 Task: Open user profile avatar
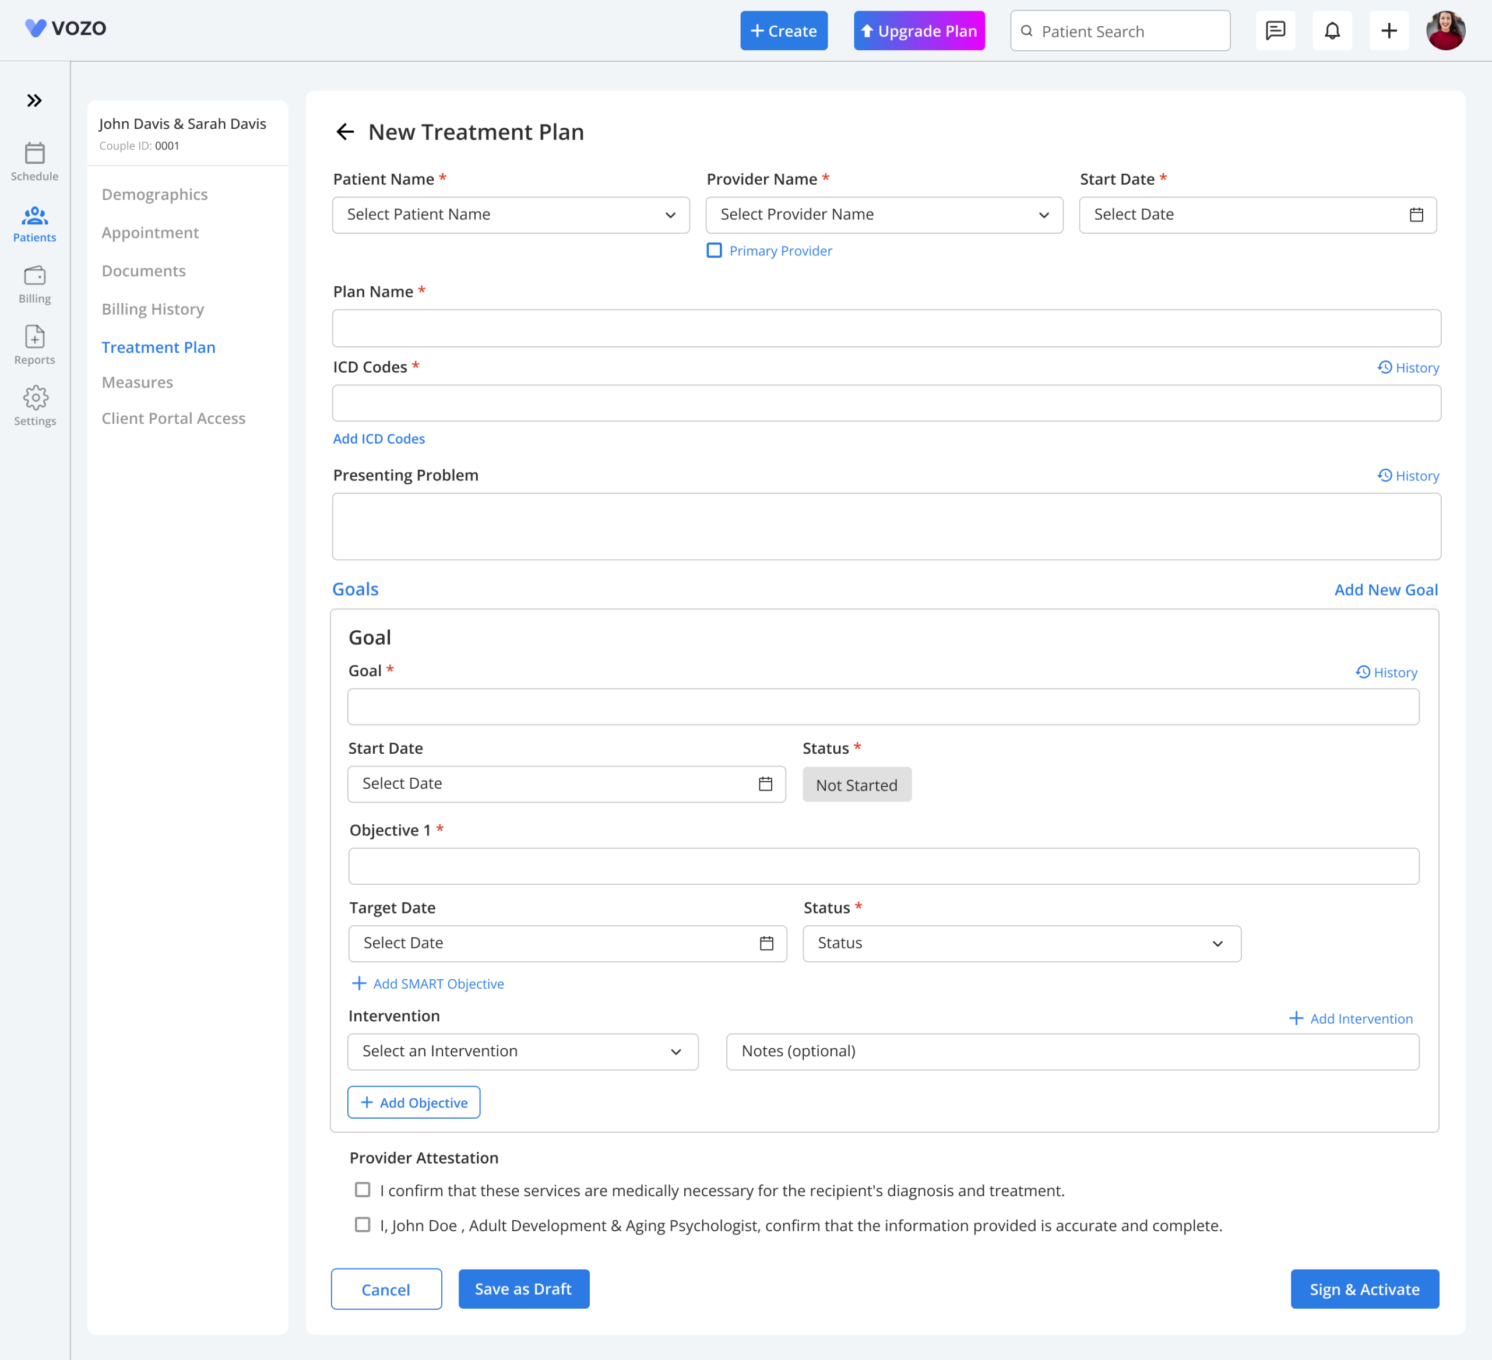pyautogui.click(x=1445, y=31)
